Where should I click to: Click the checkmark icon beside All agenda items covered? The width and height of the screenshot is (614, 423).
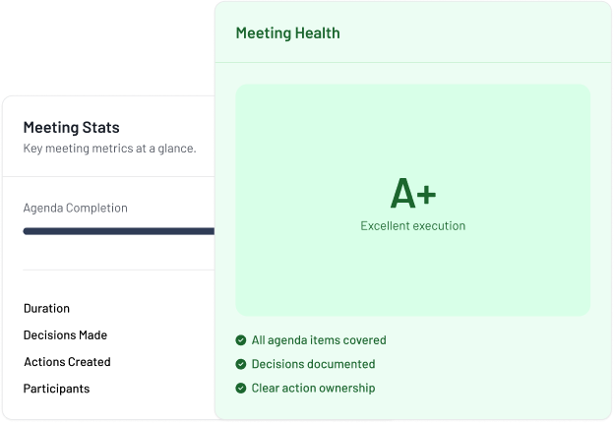tap(241, 340)
